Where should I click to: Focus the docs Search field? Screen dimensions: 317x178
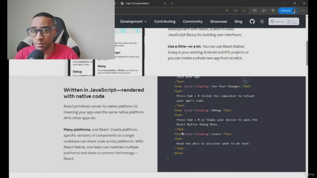284,21
